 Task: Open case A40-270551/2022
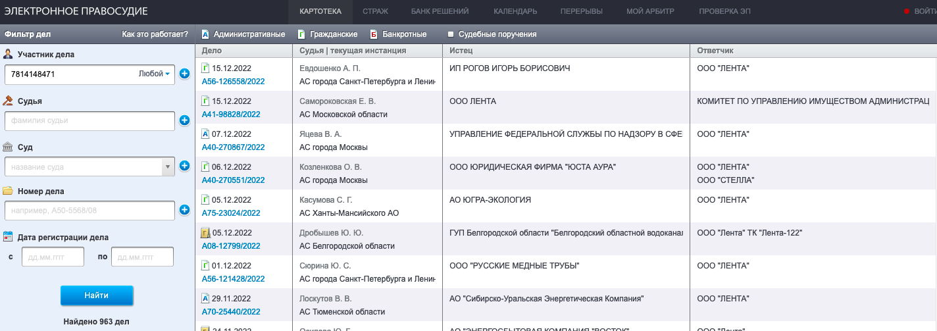(x=233, y=180)
